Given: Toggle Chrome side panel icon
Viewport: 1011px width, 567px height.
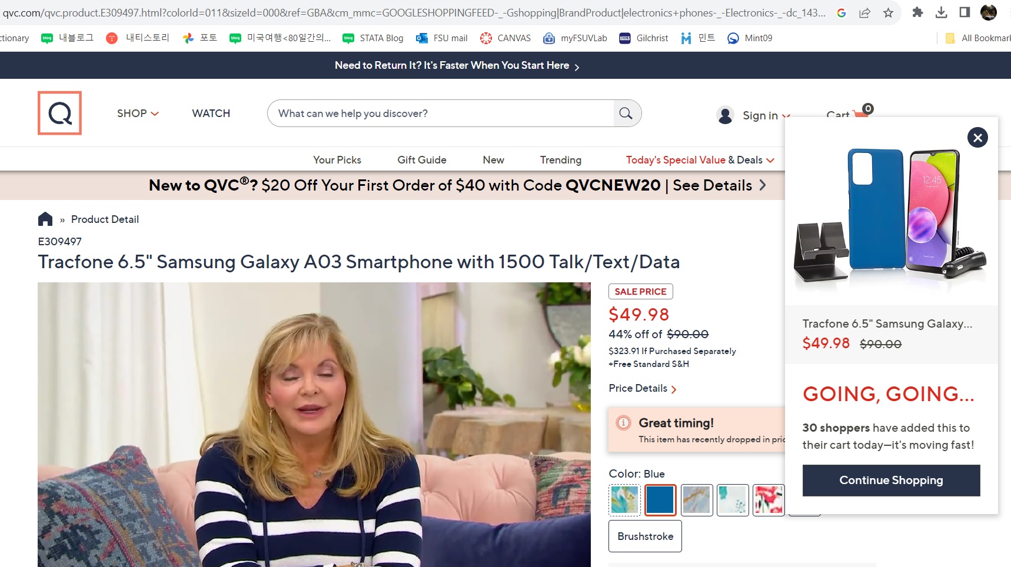Looking at the screenshot, I should coord(965,12).
